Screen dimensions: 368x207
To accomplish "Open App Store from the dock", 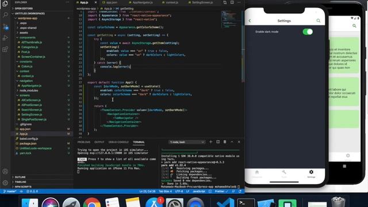I will [x=154, y=203].
